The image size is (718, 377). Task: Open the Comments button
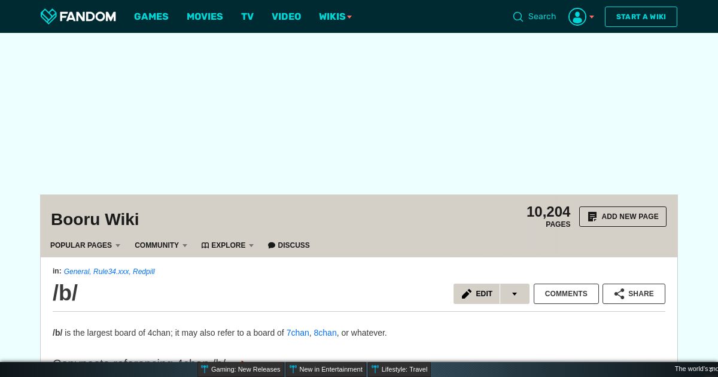[566, 294]
